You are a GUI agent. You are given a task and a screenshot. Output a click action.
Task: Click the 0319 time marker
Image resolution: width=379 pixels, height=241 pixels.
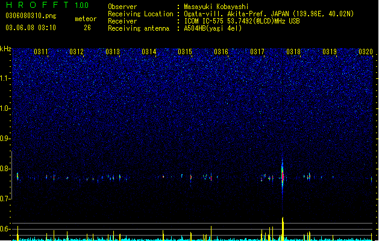click(330, 52)
